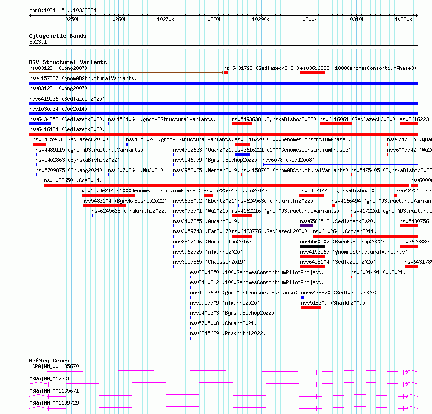Select the nsv6434853 (Sedlazeck2020) blue bar

40,124
